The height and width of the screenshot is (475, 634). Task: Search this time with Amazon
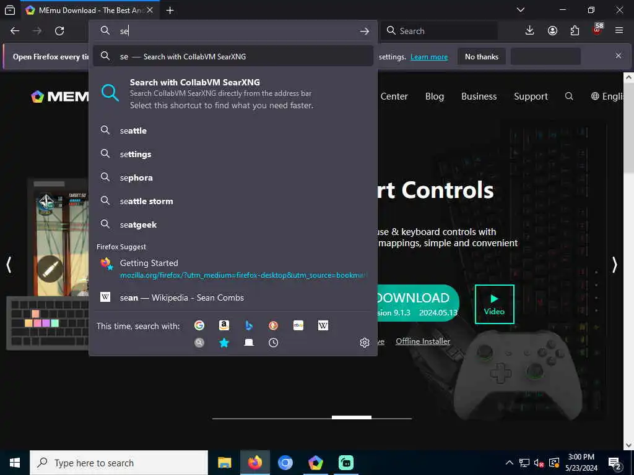coord(224,325)
